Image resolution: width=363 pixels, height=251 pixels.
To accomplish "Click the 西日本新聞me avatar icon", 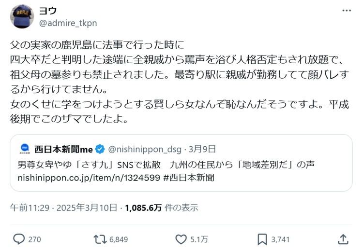I will [x=25, y=149].
